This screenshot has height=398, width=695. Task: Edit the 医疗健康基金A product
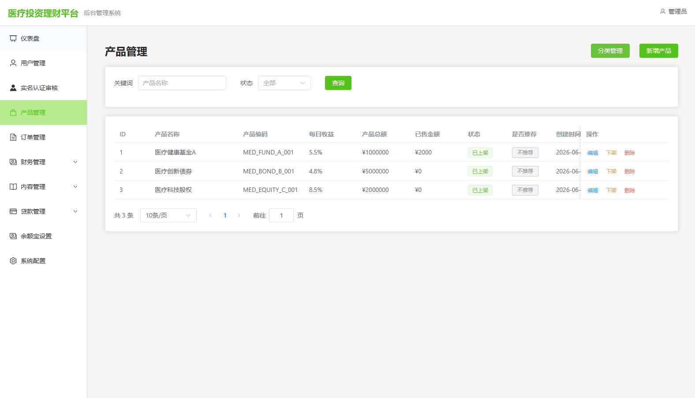click(593, 153)
